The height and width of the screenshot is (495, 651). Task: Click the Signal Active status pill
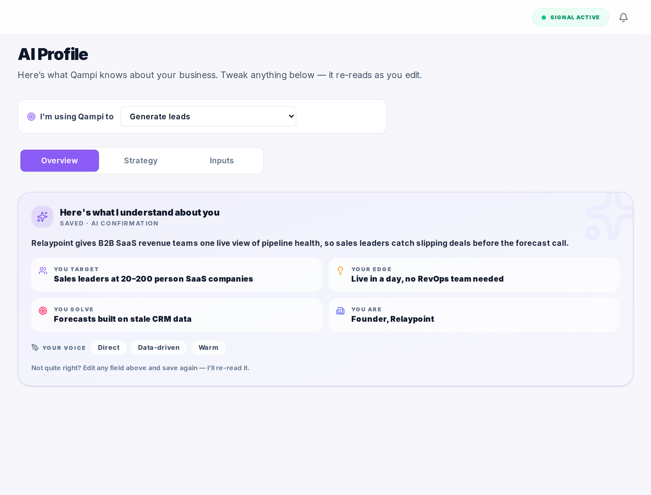tap(570, 17)
